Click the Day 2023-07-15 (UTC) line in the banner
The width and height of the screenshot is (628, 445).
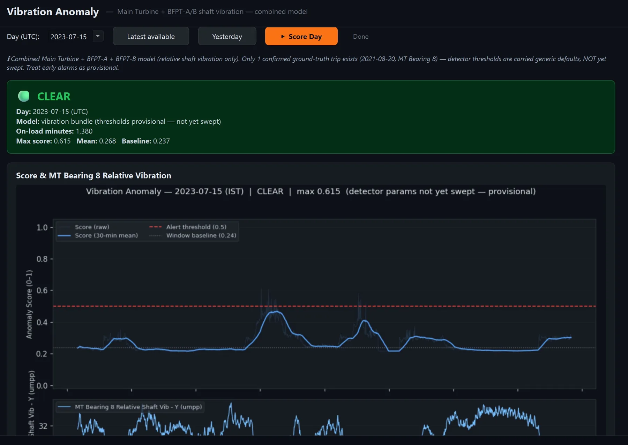[x=52, y=112]
